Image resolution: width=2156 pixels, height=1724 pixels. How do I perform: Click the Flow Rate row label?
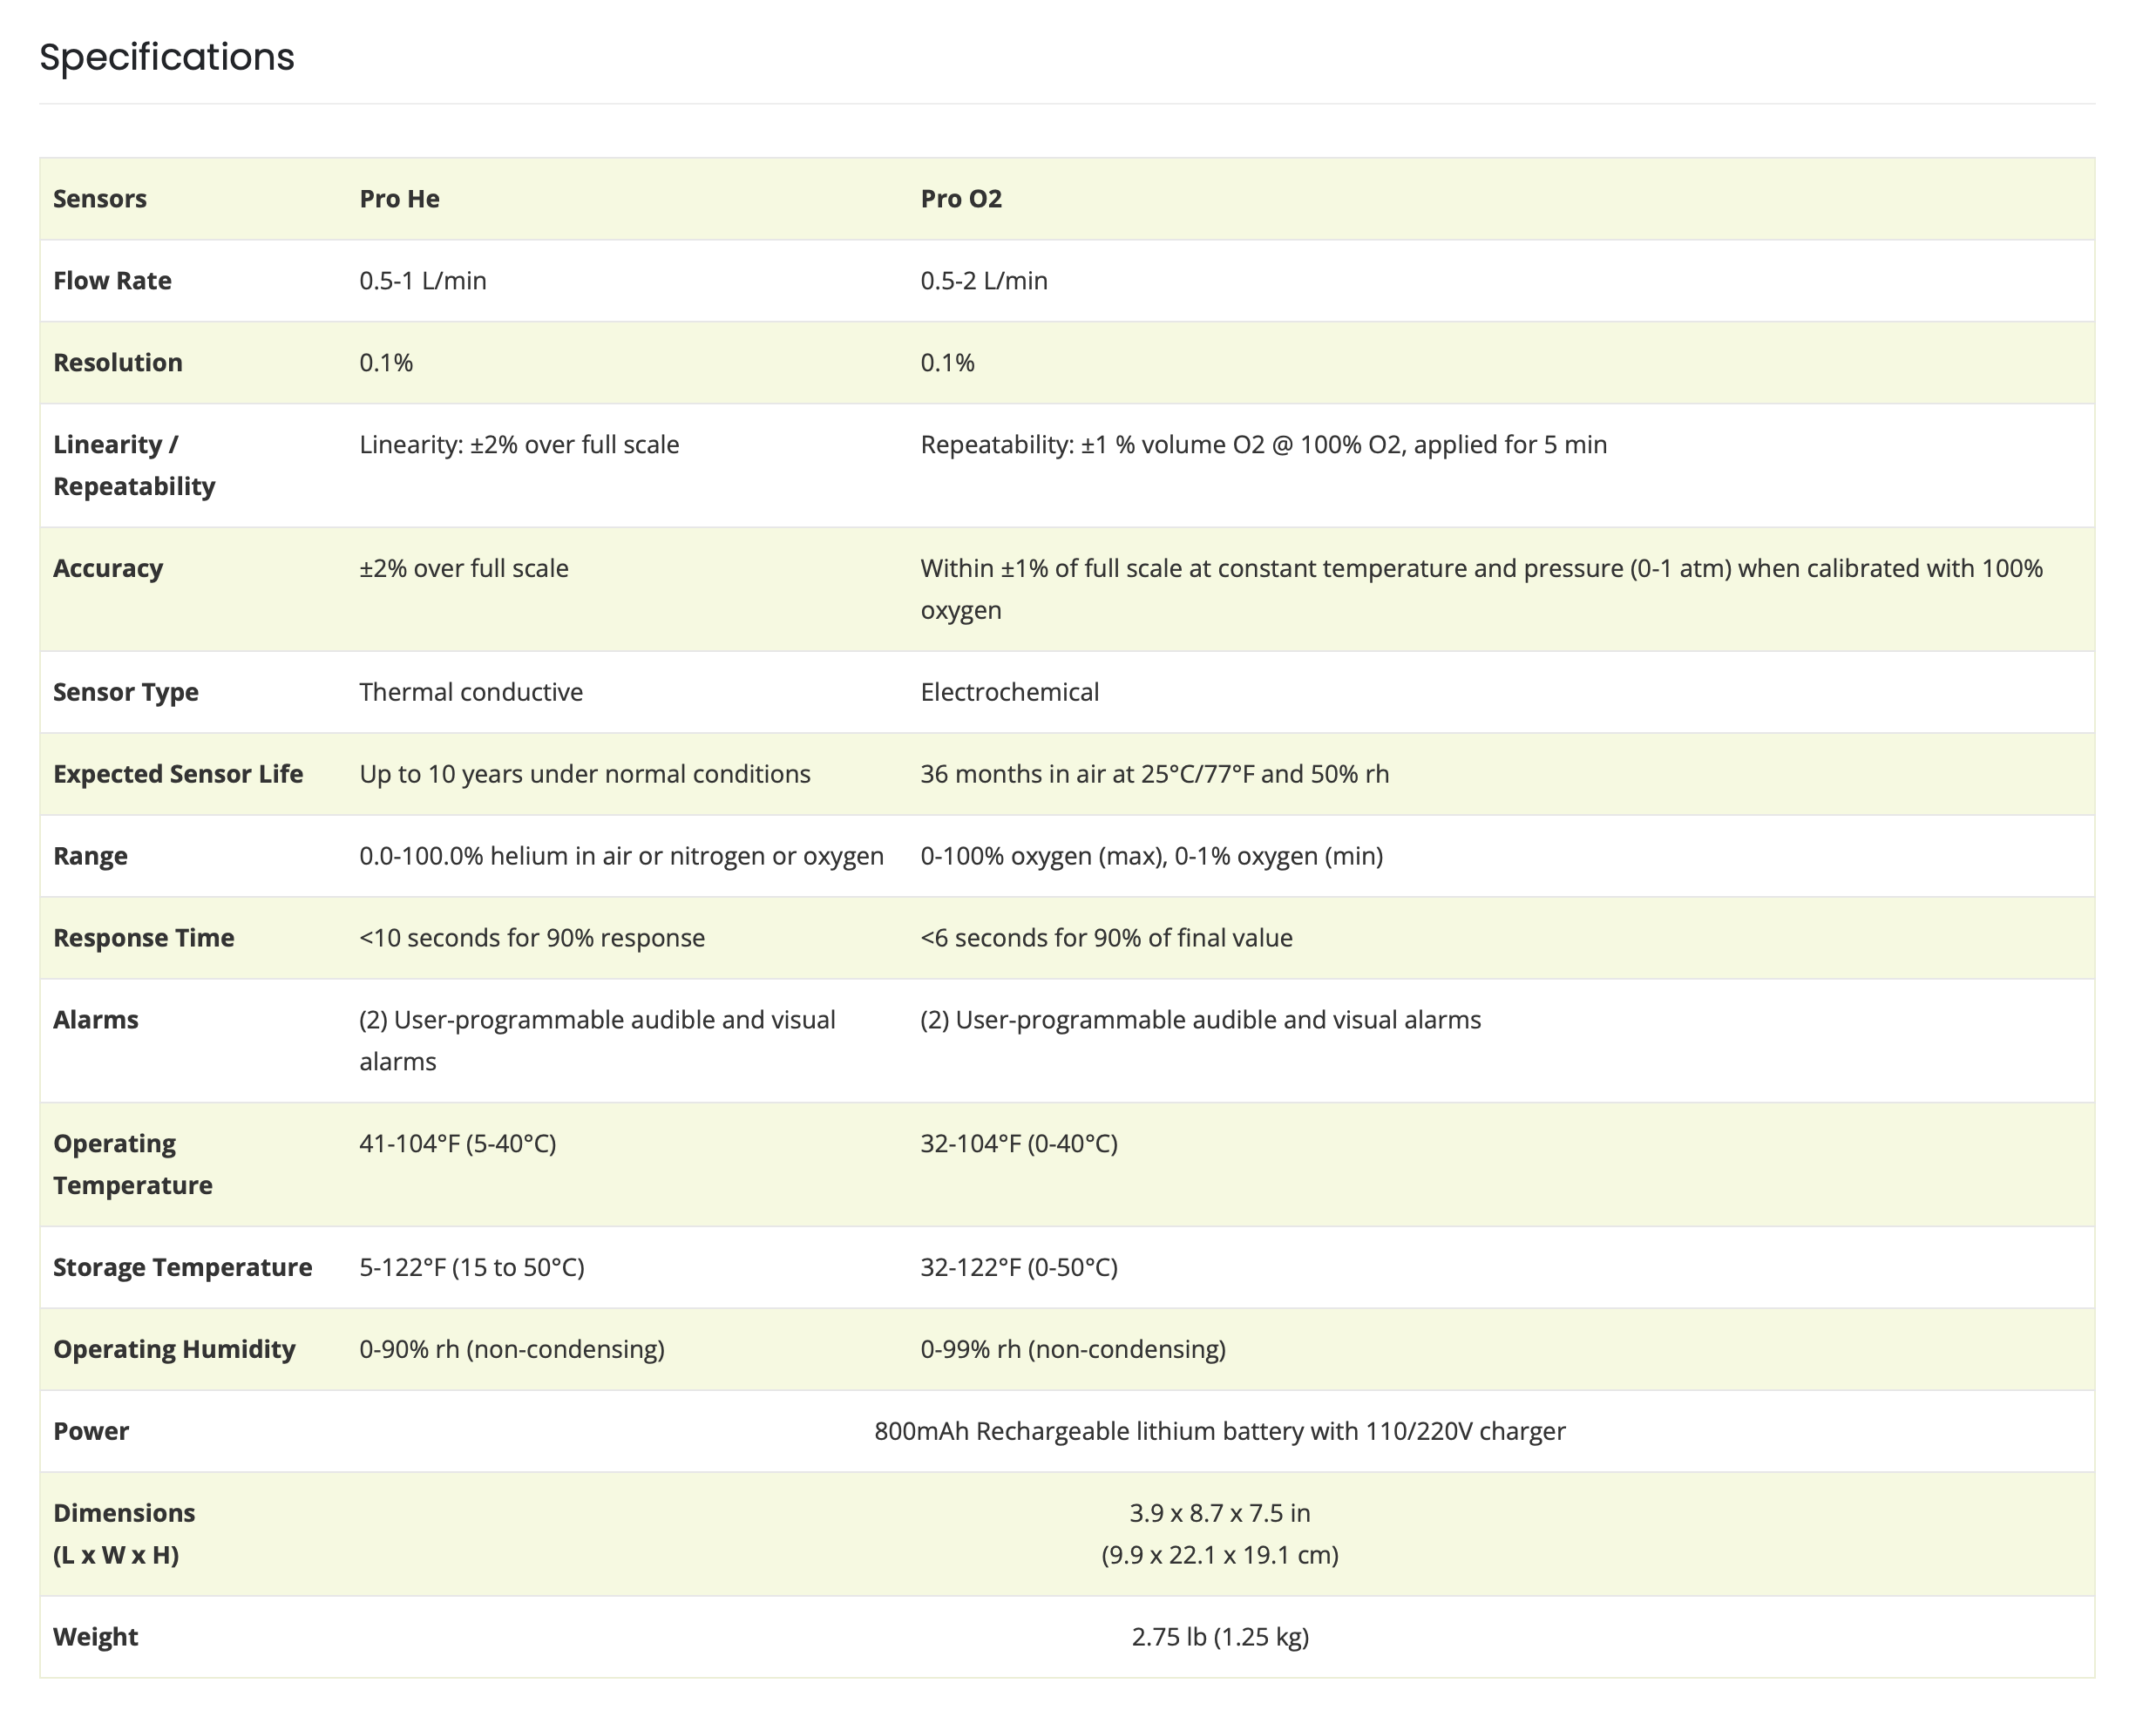point(112,281)
